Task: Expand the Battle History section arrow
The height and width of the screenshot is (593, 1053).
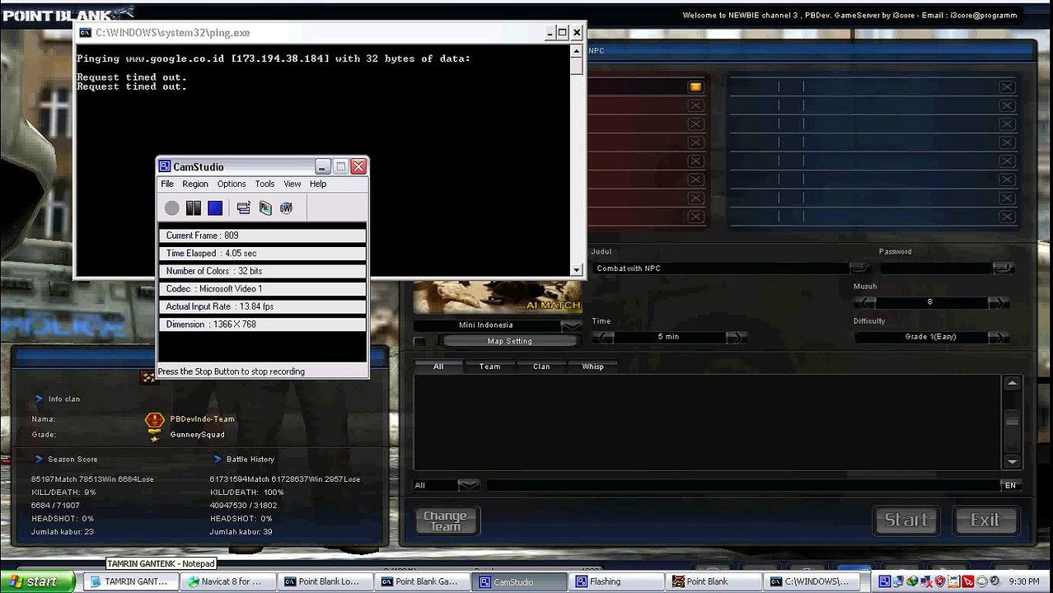Action: pyautogui.click(x=218, y=459)
